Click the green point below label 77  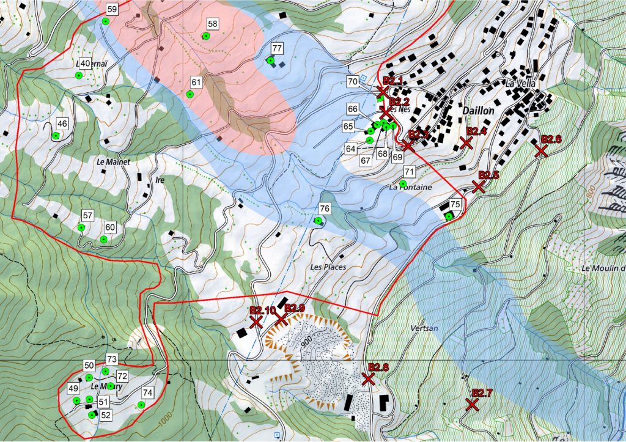pos(270,60)
